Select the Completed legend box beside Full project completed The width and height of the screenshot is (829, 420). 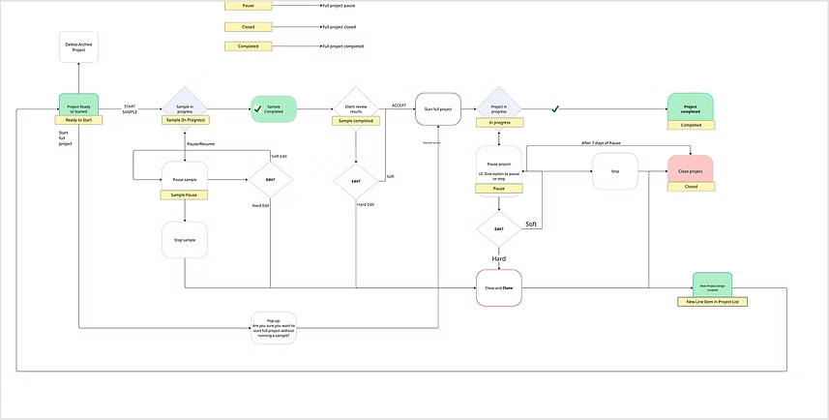pos(249,46)
